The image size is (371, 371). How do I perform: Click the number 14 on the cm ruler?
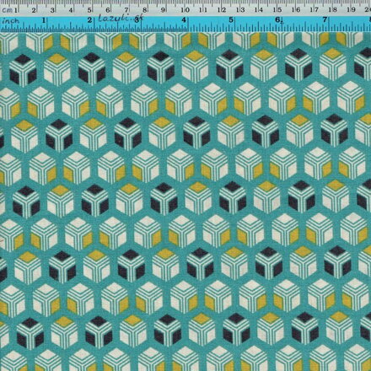coord(259,10)
